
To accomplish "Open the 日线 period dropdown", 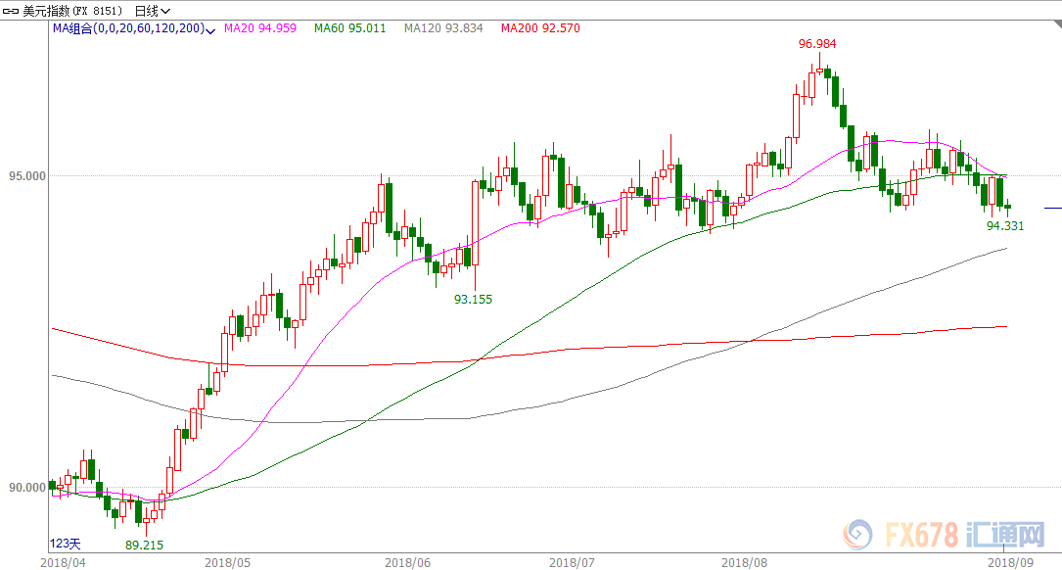I will pos(153,11).
